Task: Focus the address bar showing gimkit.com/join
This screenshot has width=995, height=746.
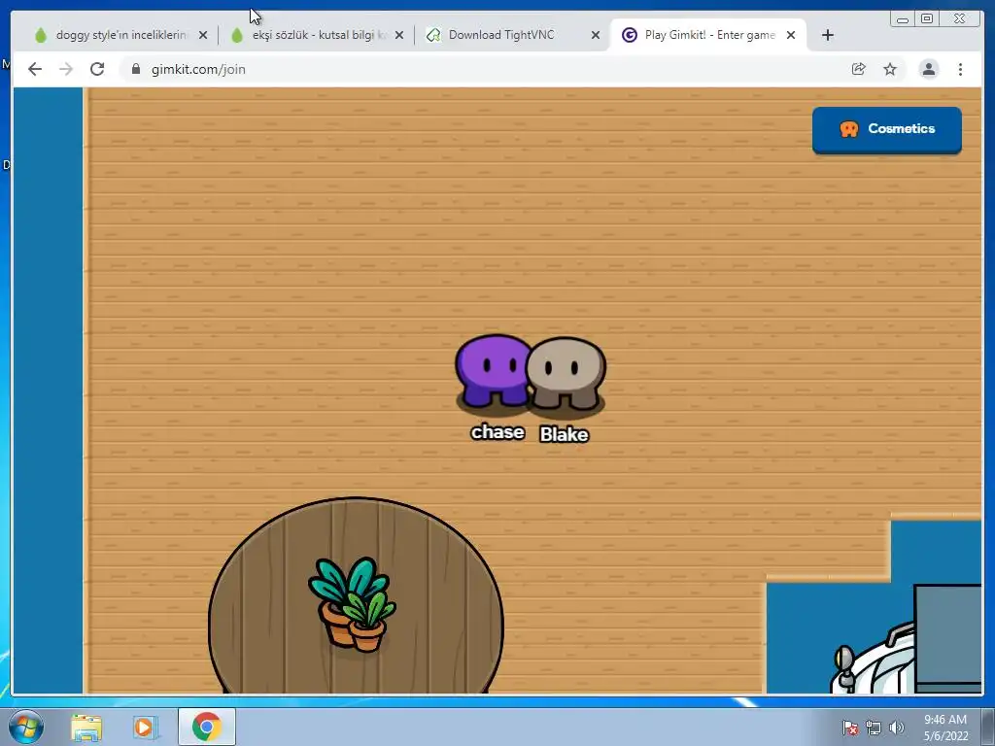Action: (x=482, y=69)
